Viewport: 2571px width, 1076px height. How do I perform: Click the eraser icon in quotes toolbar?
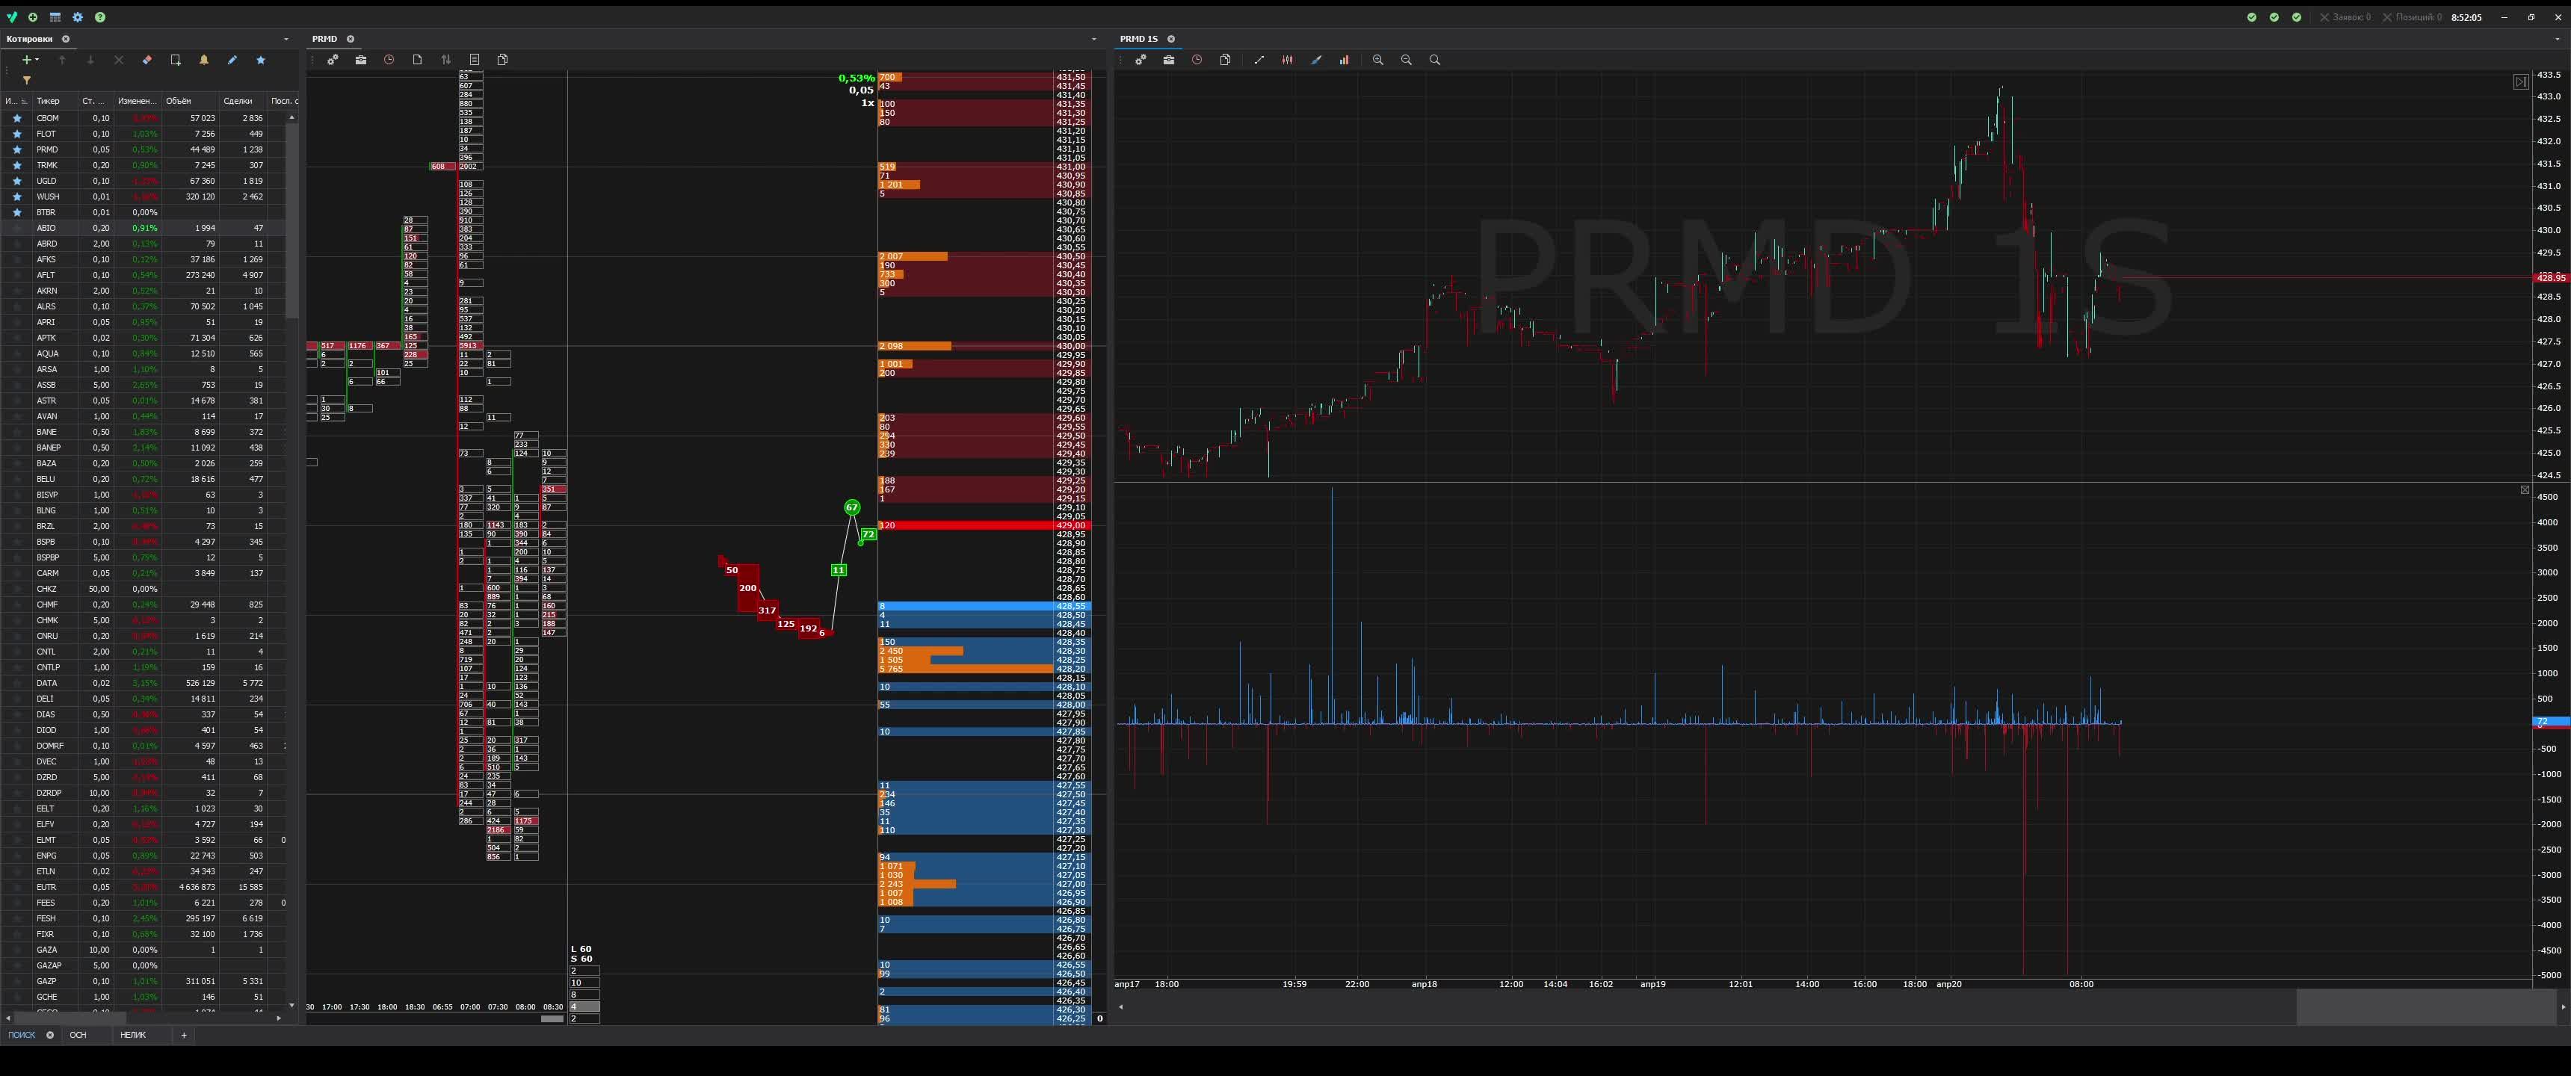tap(146, 60)
